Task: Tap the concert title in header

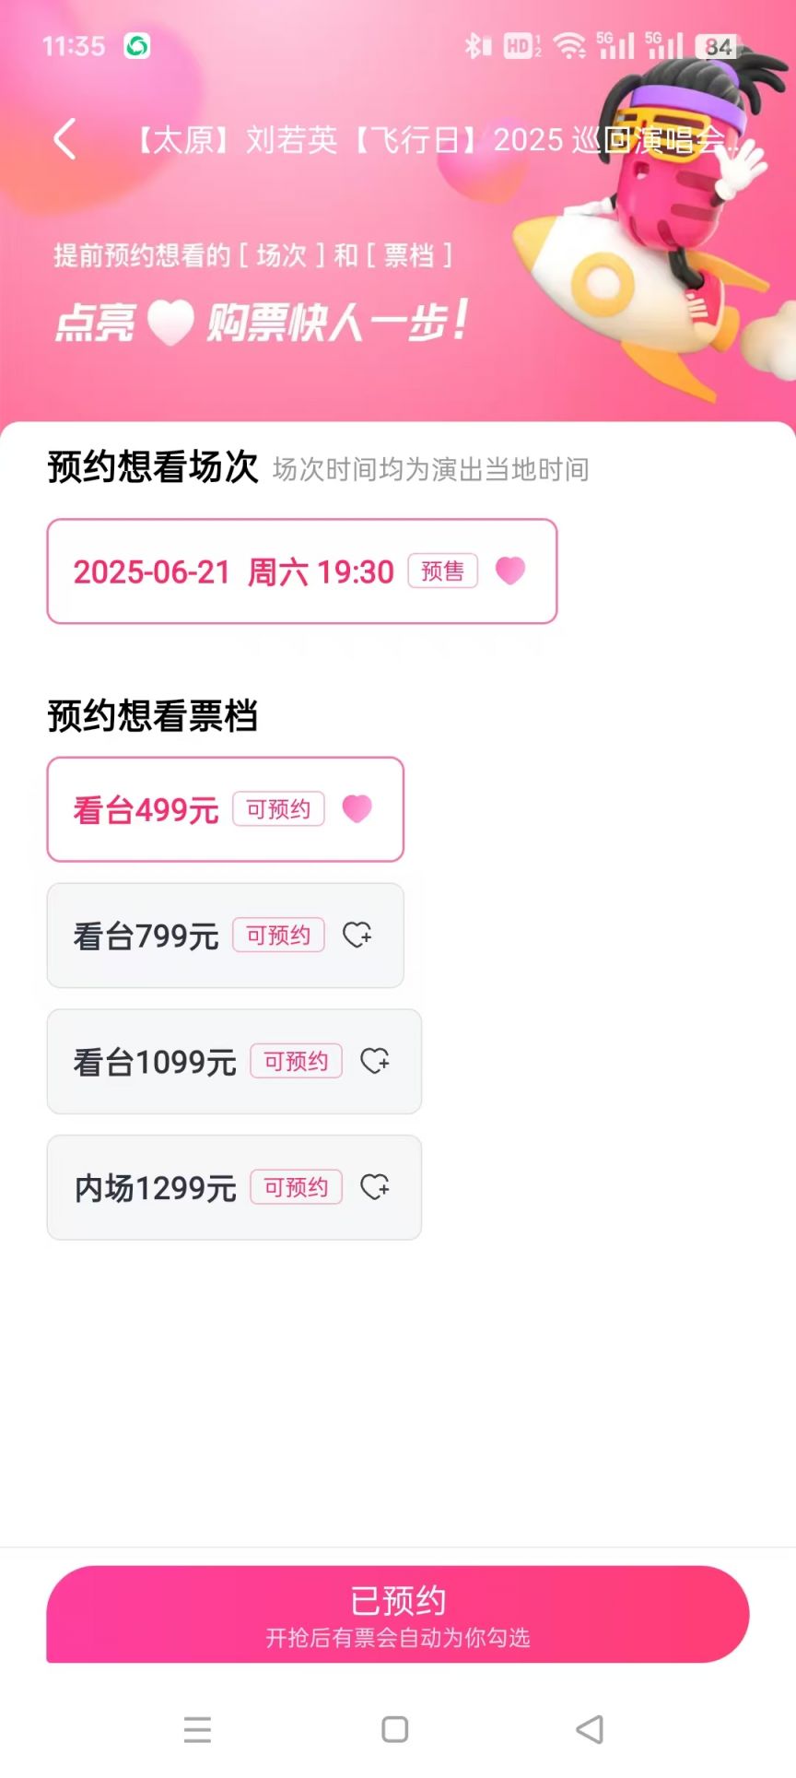Action: click(x=433, y=140)
